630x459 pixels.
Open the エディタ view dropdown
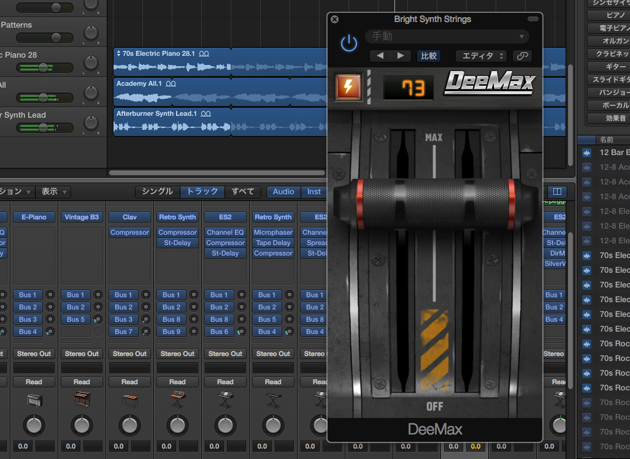pos(481,56)
